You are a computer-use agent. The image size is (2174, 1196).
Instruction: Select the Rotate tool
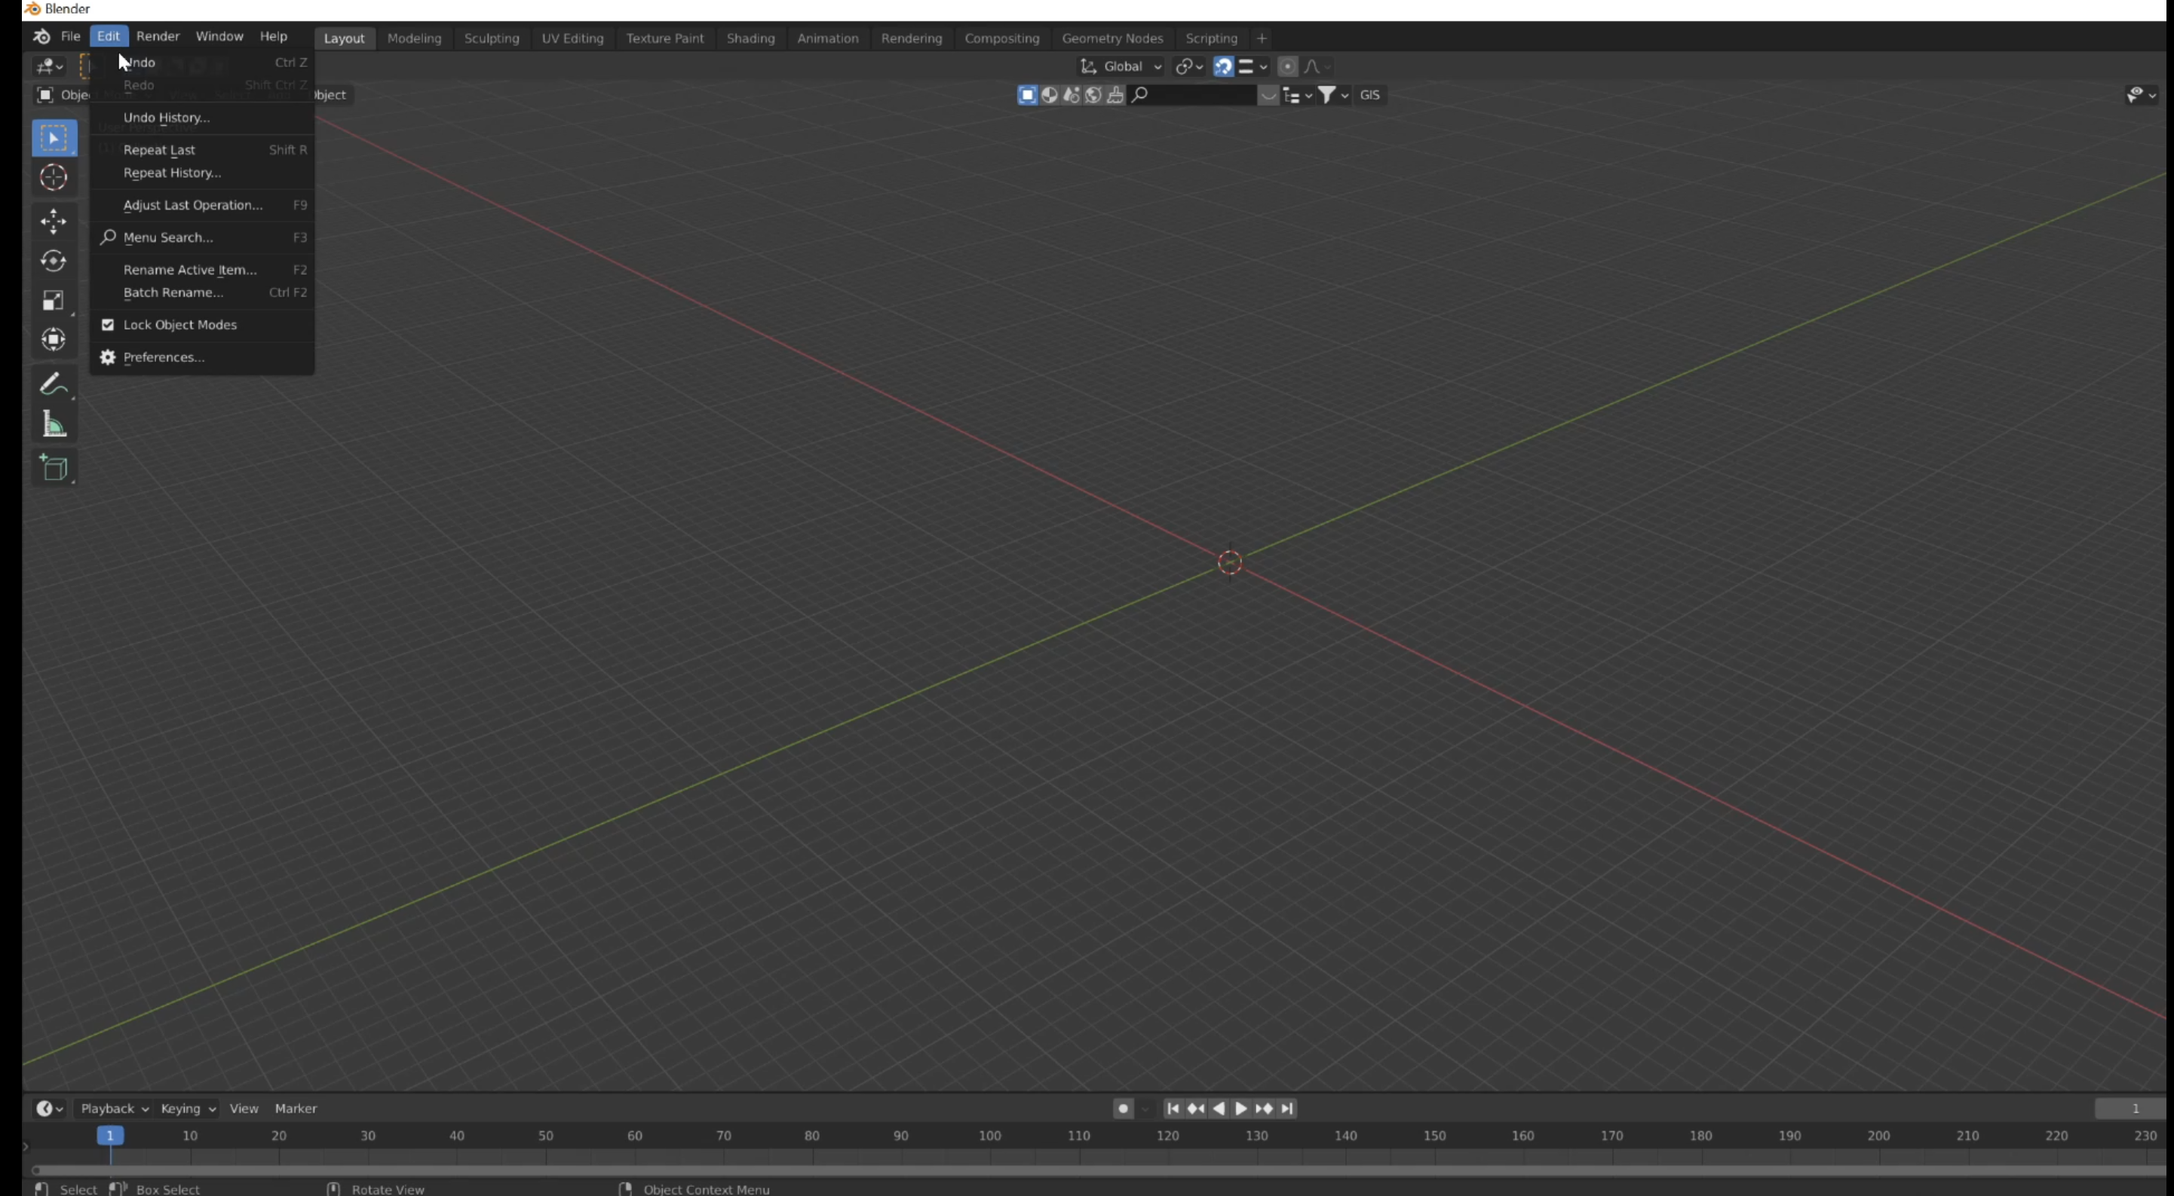54,261
